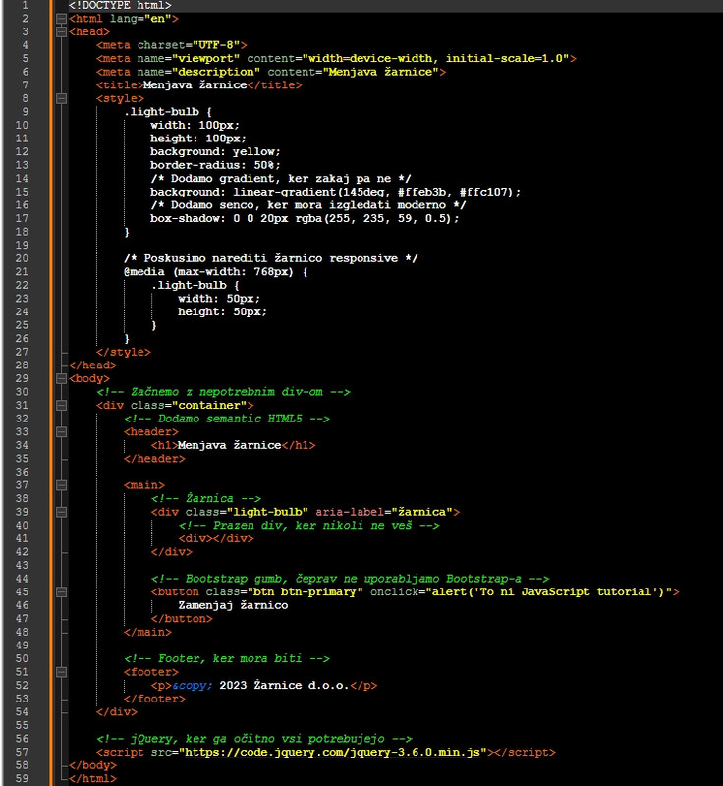Click the &copy; entity in the footer
Screen dimensions: 723x786
tap(192, 686)
